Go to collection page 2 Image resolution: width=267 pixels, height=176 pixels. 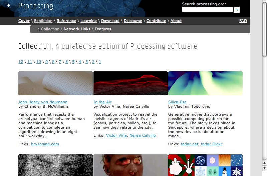click(93, 62)
